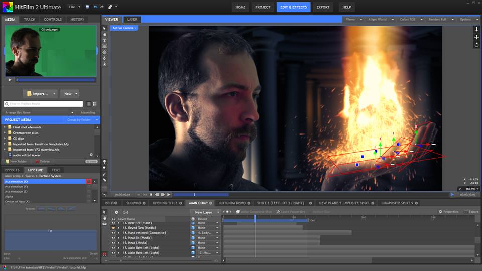Click the gear icon next to audio edited A.wav
Image resolution: width=482 pixels, height=271 pixels.
tap(91, 155)
